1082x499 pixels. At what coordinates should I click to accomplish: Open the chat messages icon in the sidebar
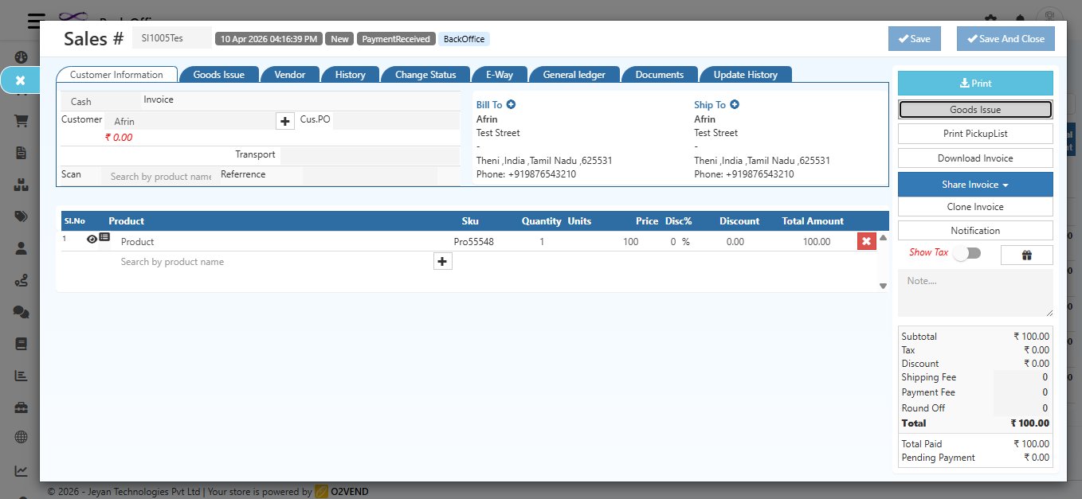tap(22, 311)
